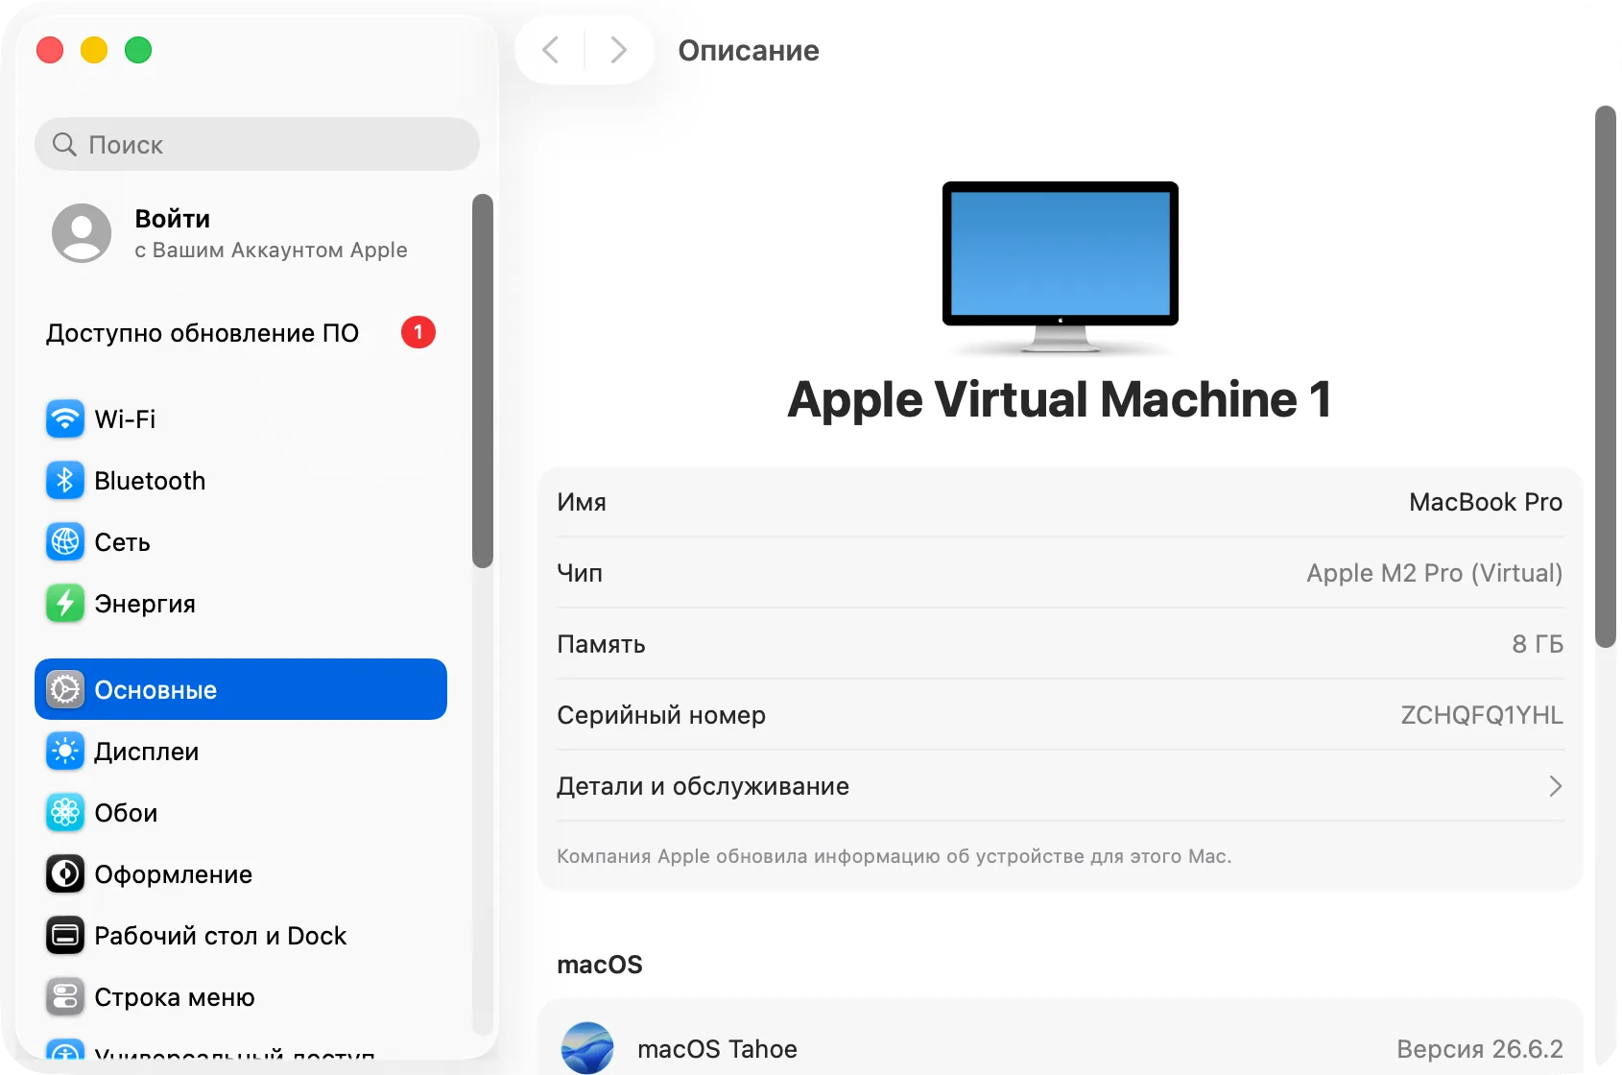
Task: Click the magnifier icon in search field
Action: (64, 145)
